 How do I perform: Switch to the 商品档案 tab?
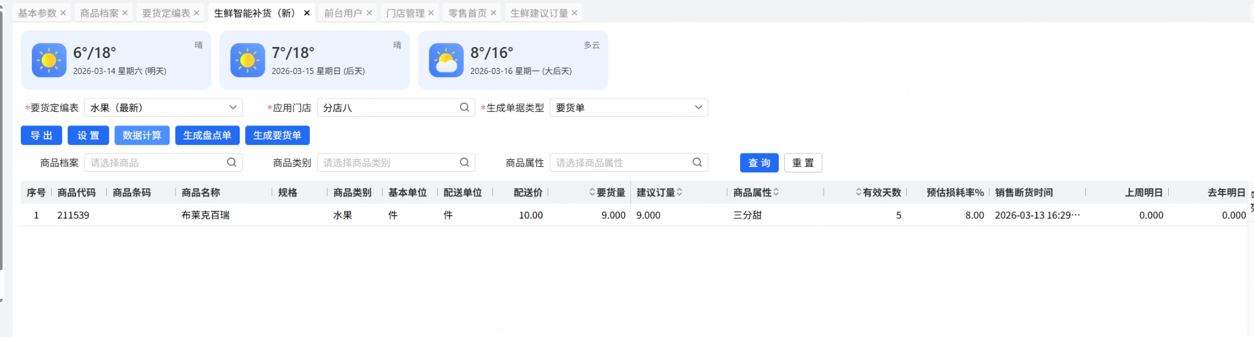[99, 13]
